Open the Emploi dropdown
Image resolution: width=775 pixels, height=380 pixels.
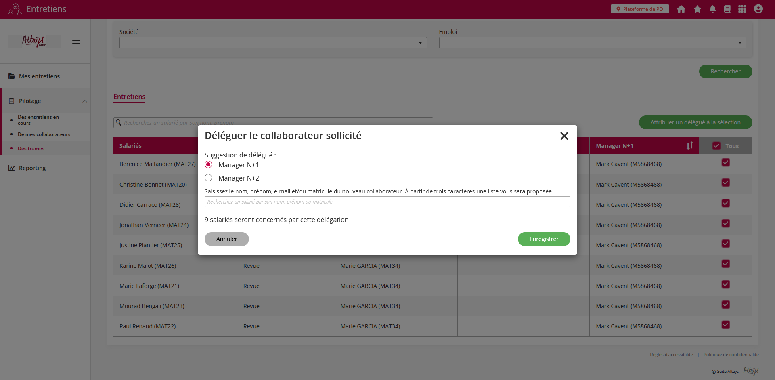[x=592, y=43]
